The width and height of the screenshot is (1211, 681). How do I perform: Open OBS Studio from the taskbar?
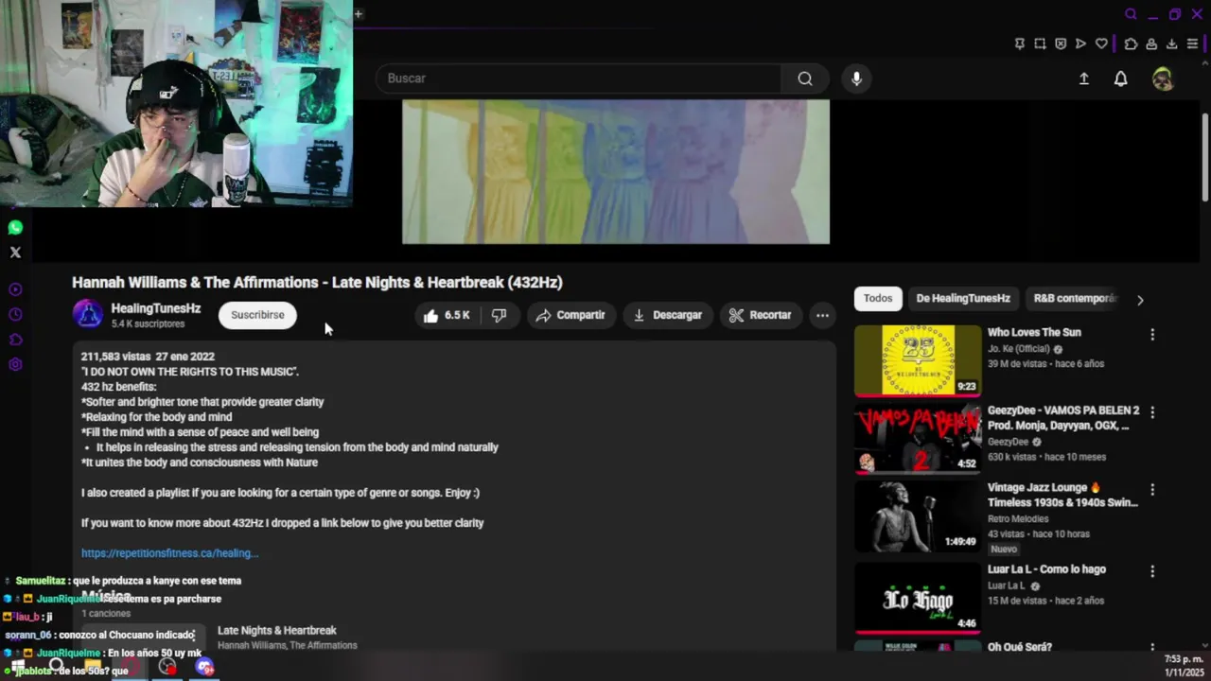[167, 668]
